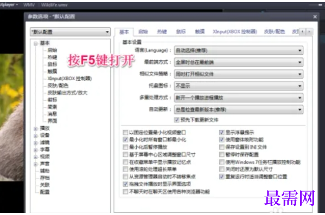This screenshot has height=215, width=325.
Task: Expand the 播放 tree node
Action: (x=36, y=129)
